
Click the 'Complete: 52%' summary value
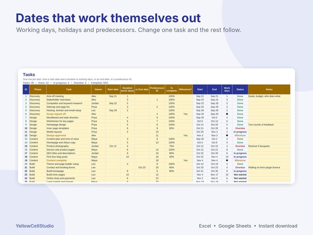click(99, 83)
